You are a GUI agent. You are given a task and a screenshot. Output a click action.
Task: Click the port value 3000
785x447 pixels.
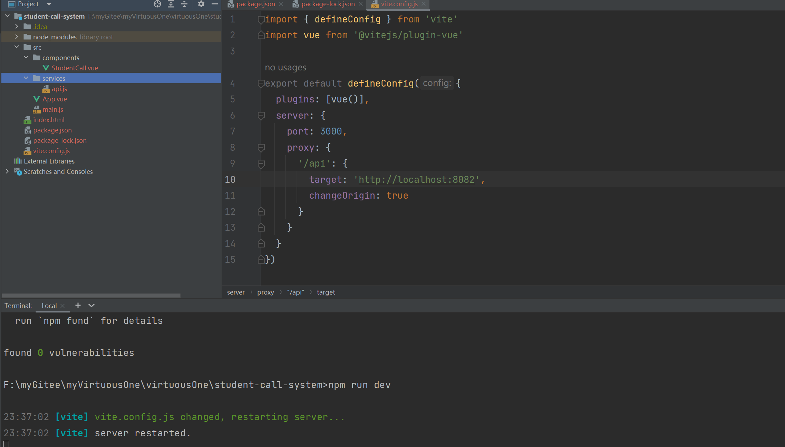pos(331,131)
